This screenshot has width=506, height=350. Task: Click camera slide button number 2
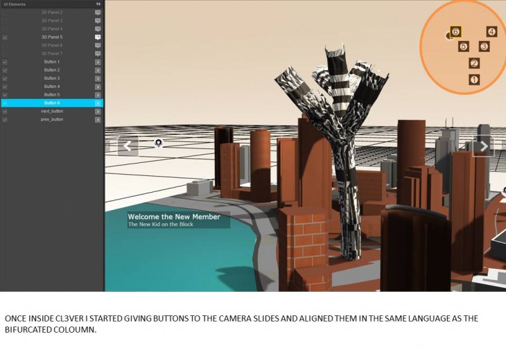[474, 63]
